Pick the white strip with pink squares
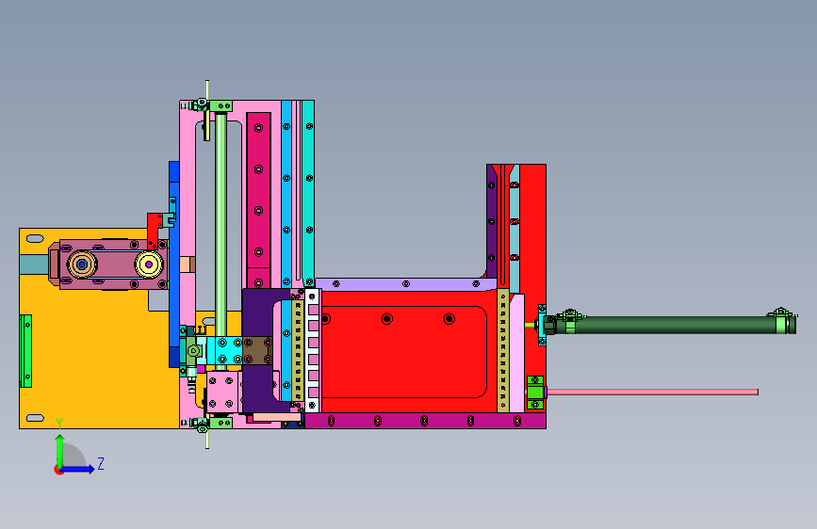 tap(313, 350)
